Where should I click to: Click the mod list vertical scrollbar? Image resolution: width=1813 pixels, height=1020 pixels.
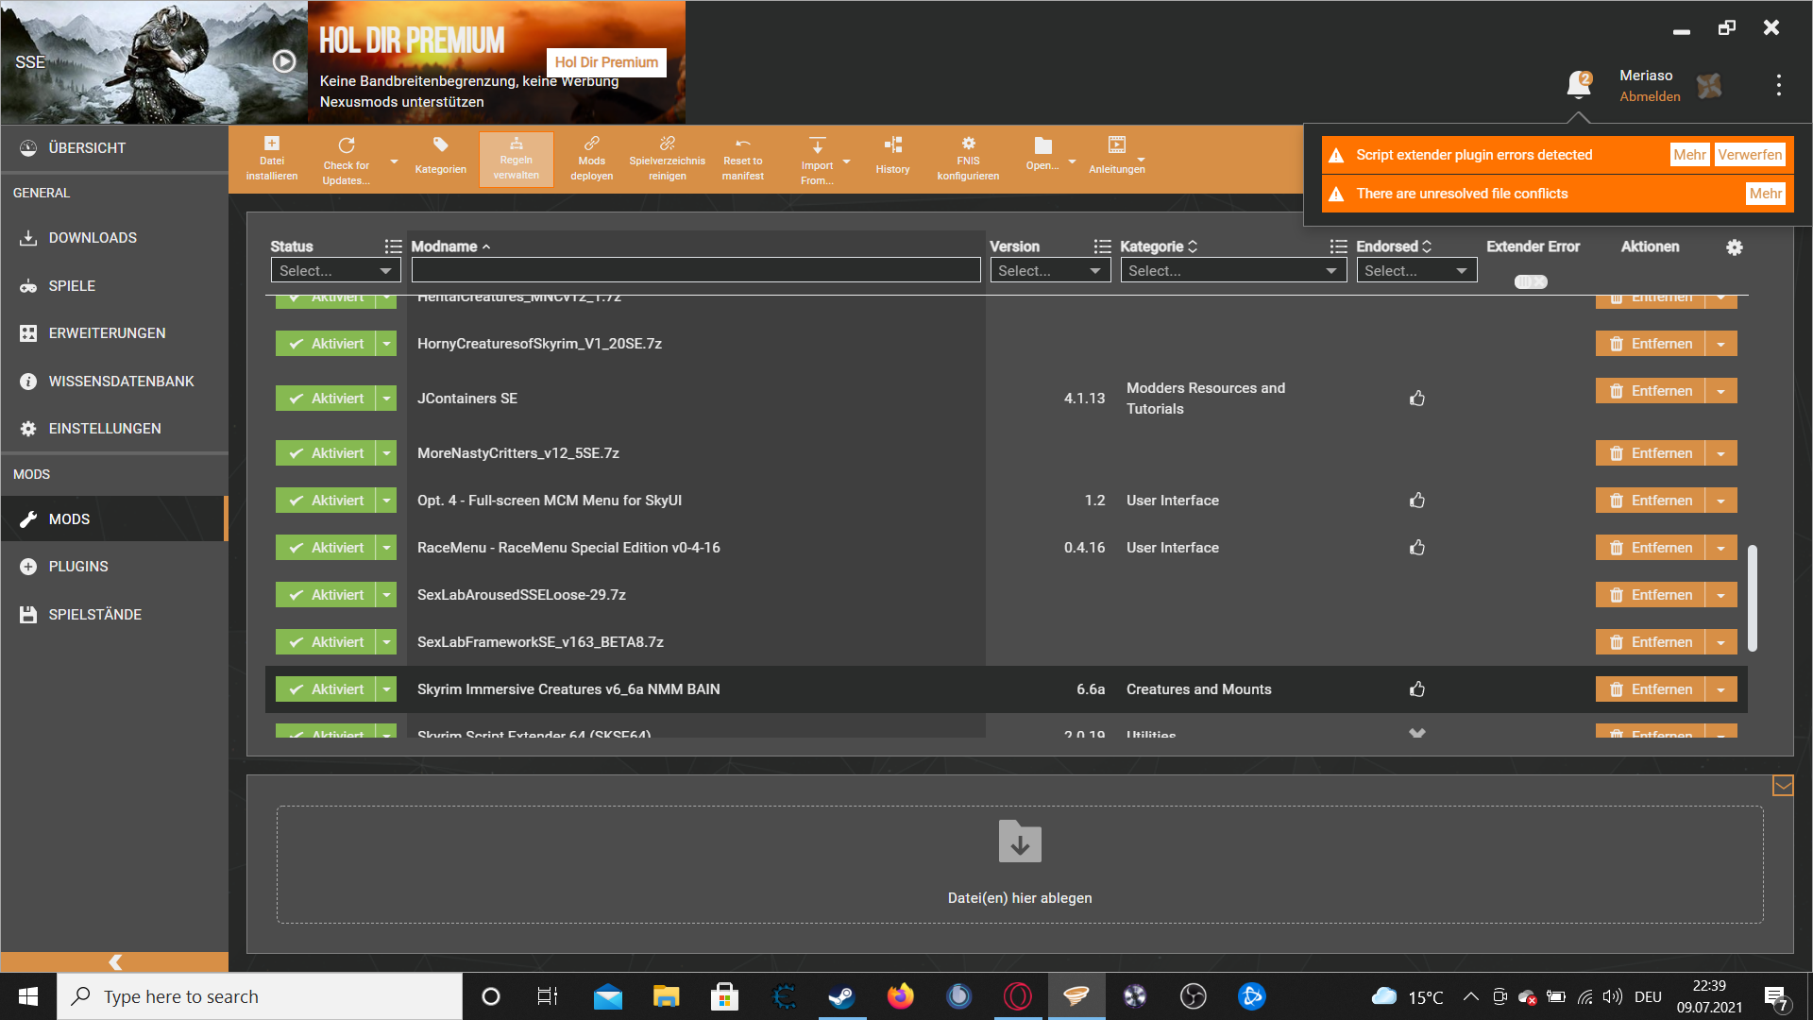coord(1753,598)
